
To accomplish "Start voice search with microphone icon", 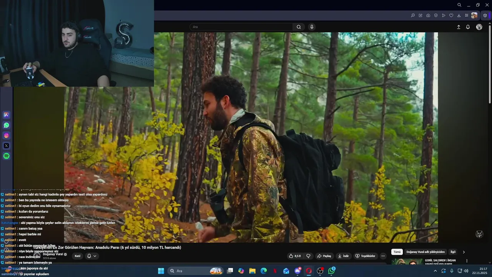I will pos(312,27).
